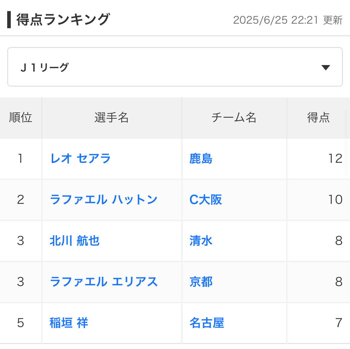The height and width of the screenshot is (349, 350).
Task: Click the dropdown arrow triangle icon
Action: 325,67
